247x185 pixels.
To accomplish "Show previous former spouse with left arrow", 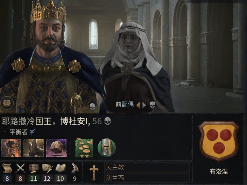I will [x=138, y=105].
